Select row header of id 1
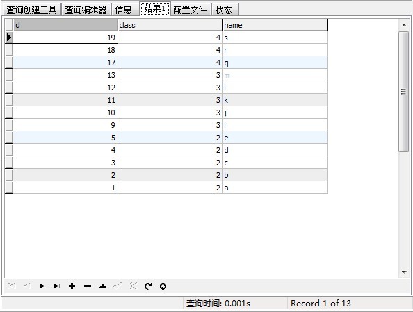 (x=9, y=188)
